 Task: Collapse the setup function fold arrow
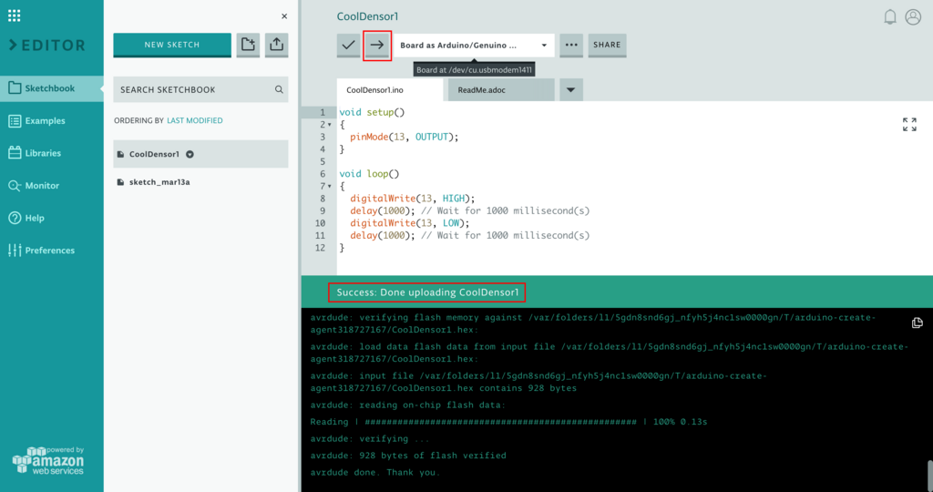point(330,125)
